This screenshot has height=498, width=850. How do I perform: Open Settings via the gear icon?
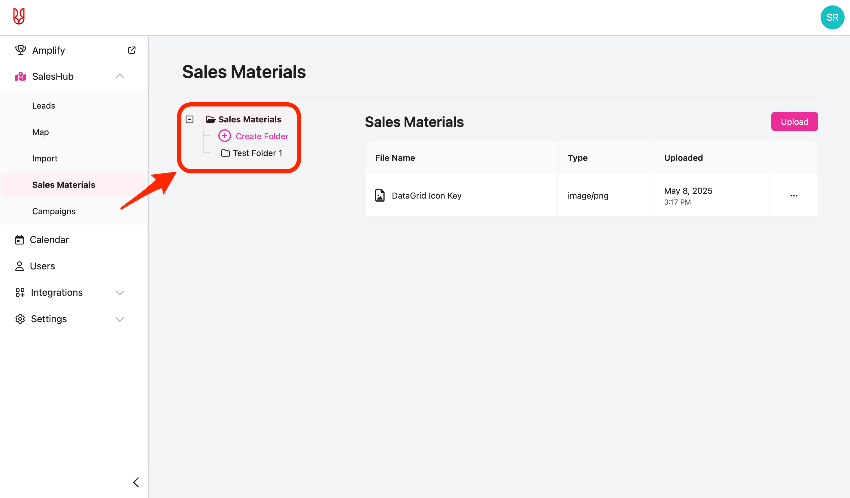click(x=20, y=319)
